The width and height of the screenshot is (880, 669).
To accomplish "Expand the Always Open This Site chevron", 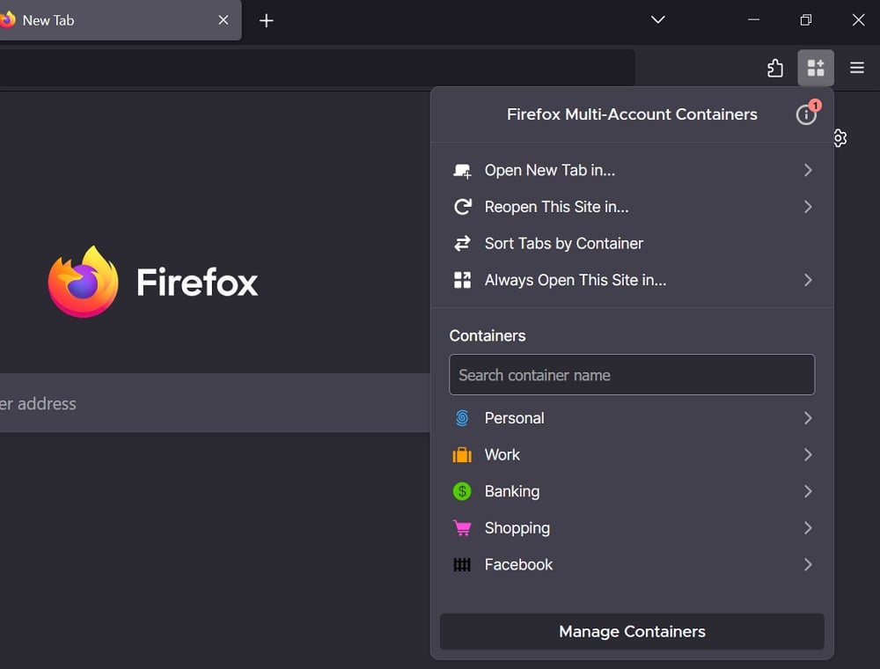I will [x=808, y=280].
